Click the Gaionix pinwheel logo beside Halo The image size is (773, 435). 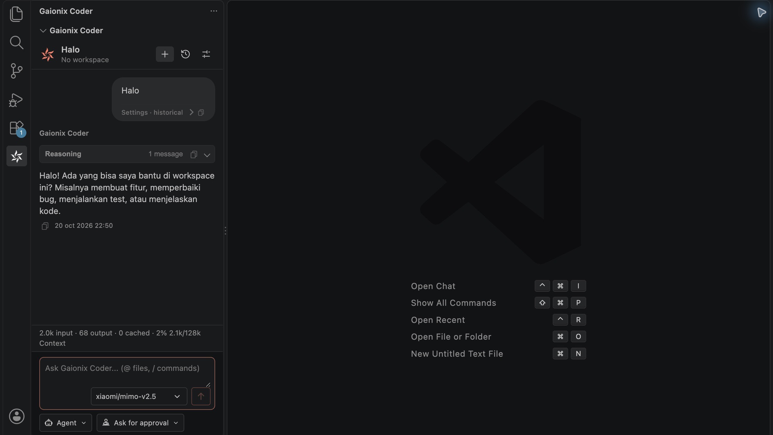coord(48,54)
